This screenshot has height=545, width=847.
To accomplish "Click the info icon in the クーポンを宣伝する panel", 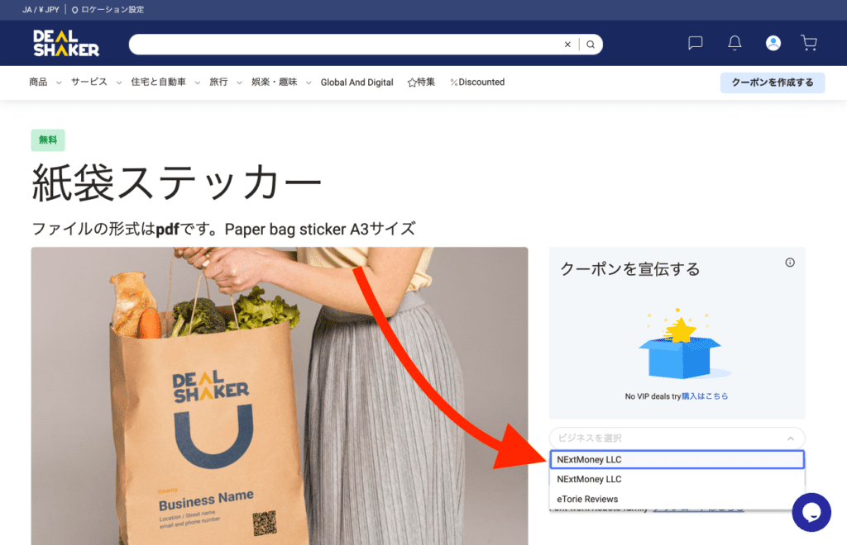I will point(790,263).
